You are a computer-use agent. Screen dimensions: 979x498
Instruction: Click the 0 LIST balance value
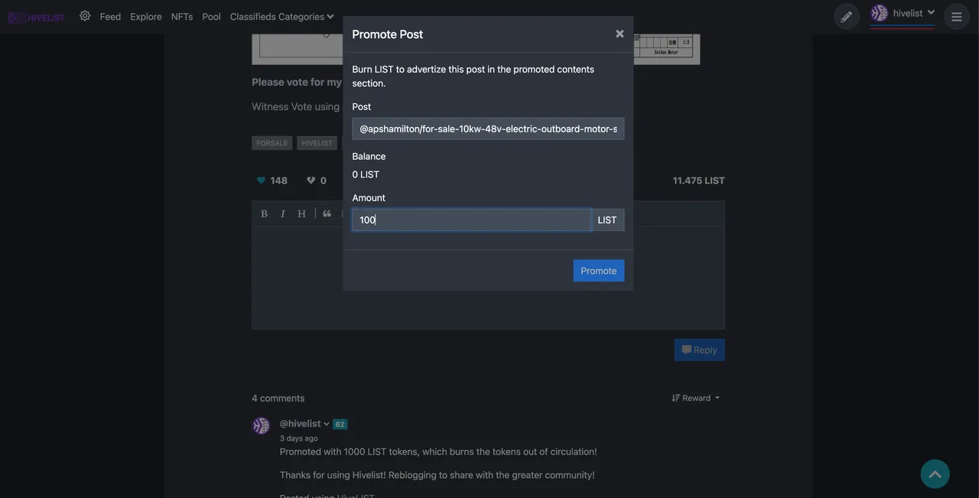[366, 174]
